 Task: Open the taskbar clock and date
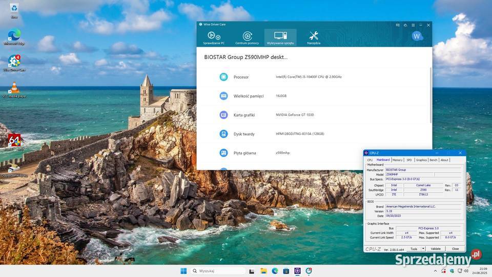point(480,271)
